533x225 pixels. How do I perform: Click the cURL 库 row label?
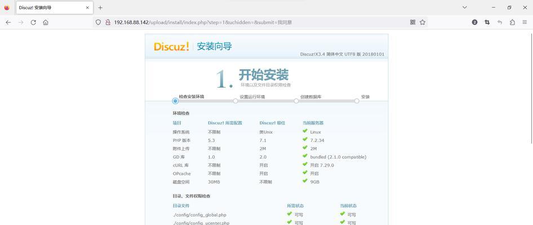pyautogui.click(x=180, y=165)
